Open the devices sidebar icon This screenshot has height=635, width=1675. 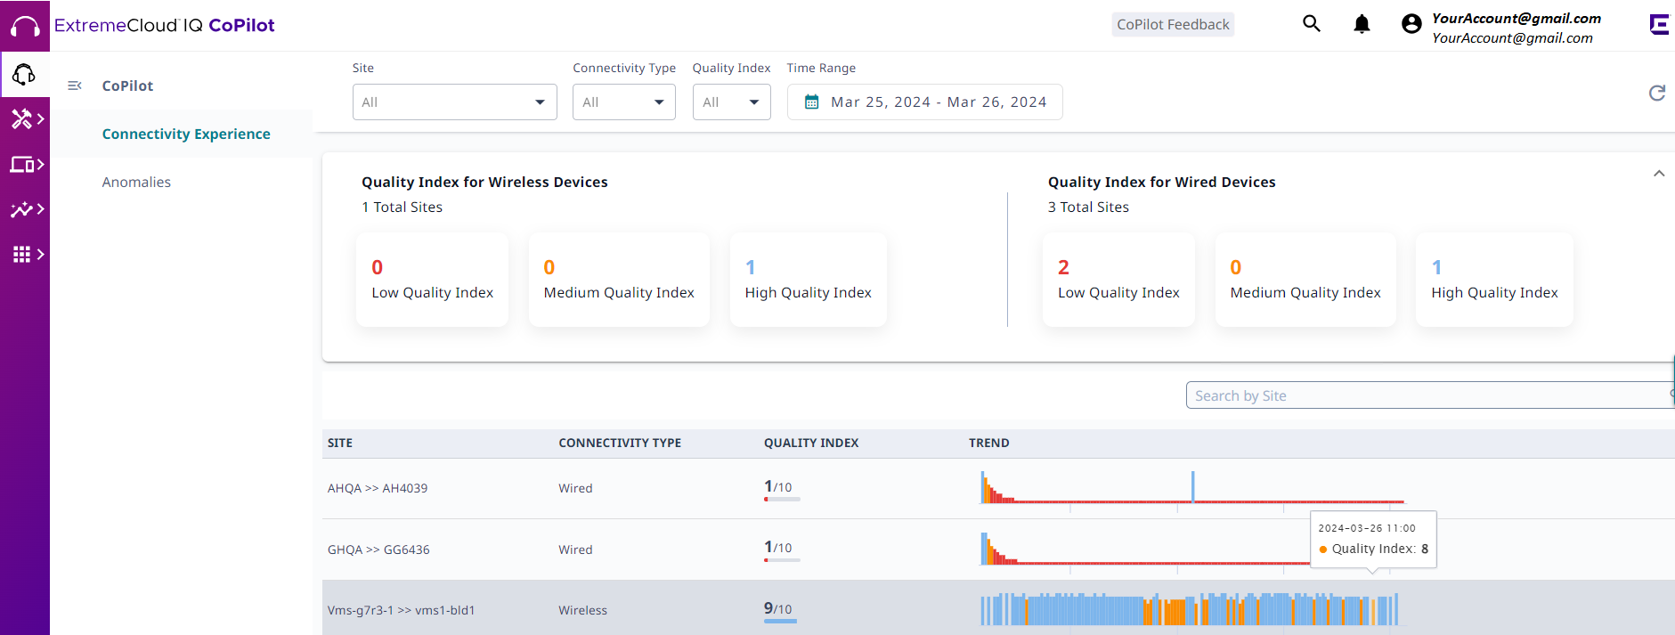[x=24, y=164]
